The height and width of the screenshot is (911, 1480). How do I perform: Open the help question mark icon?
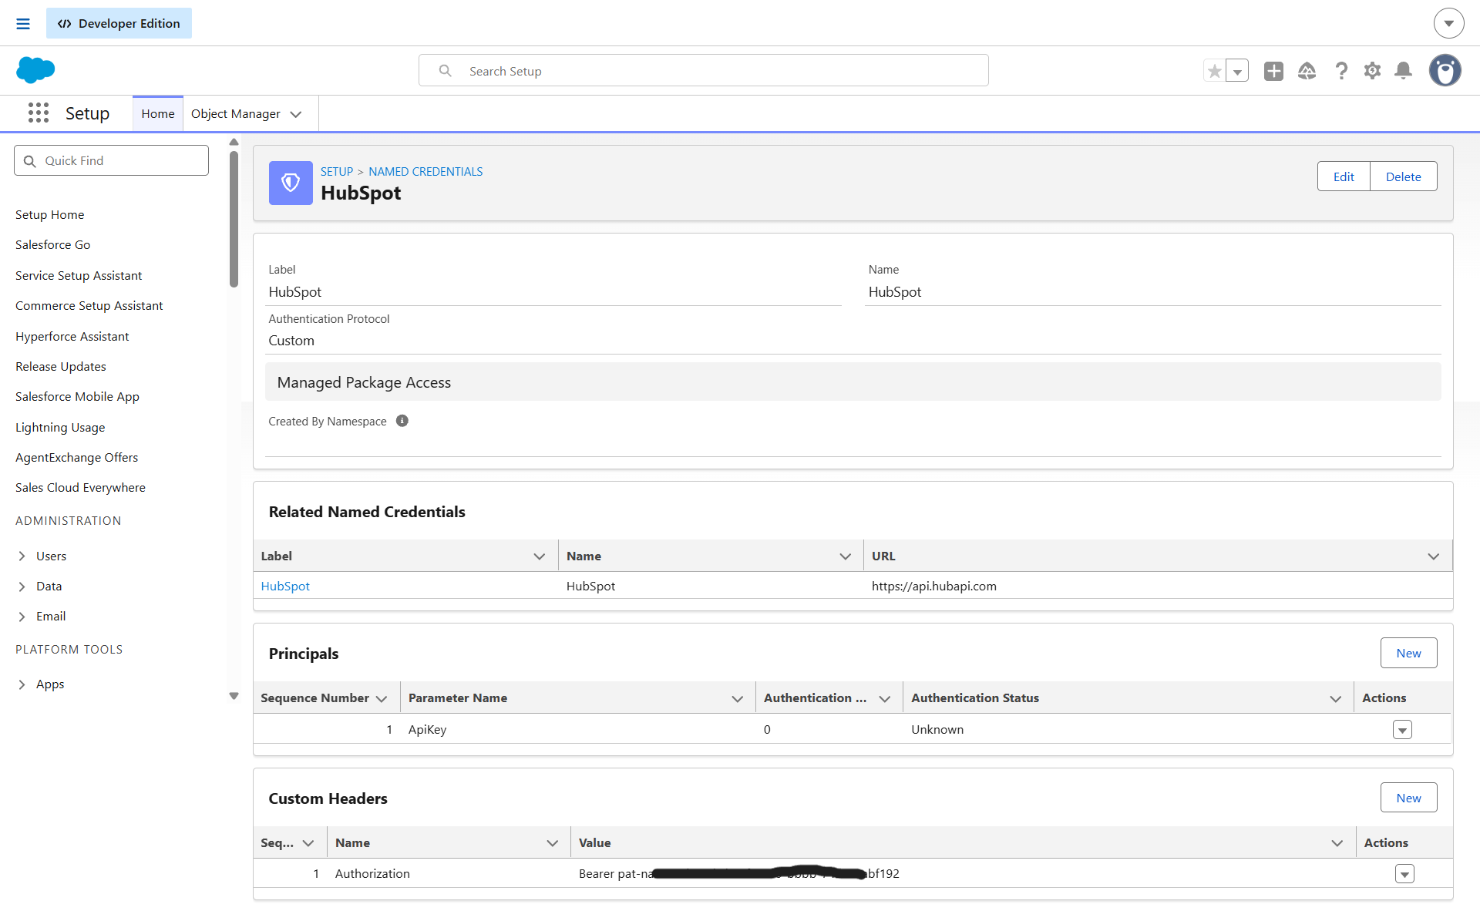(1341, 71)
